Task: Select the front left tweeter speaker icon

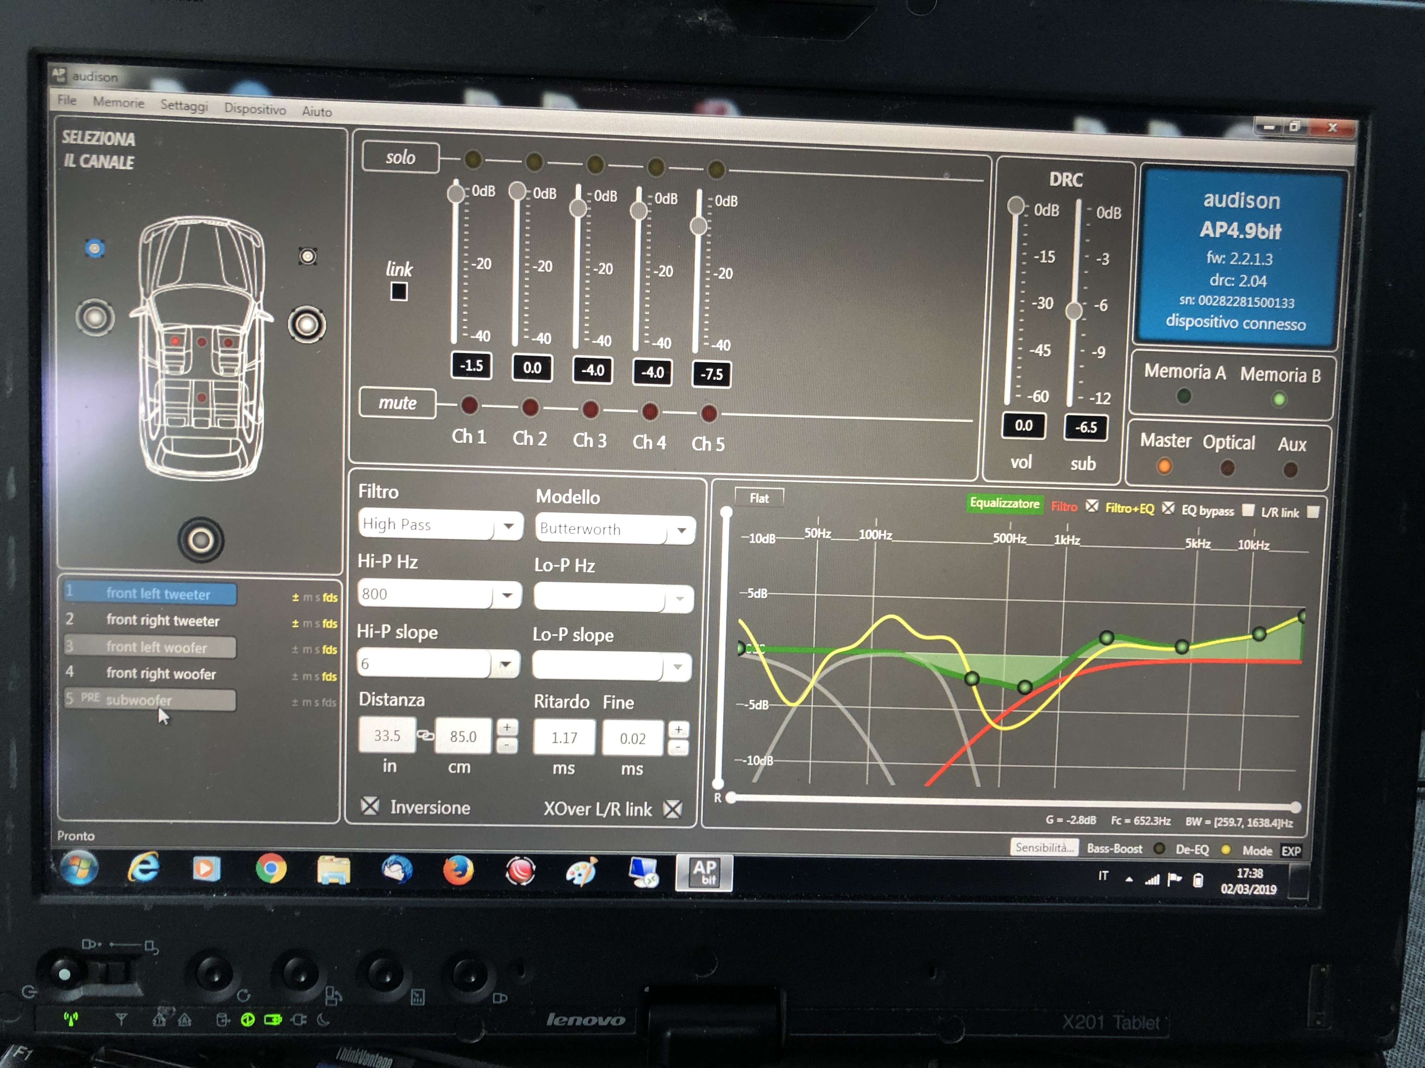Action: pos(95,248)
